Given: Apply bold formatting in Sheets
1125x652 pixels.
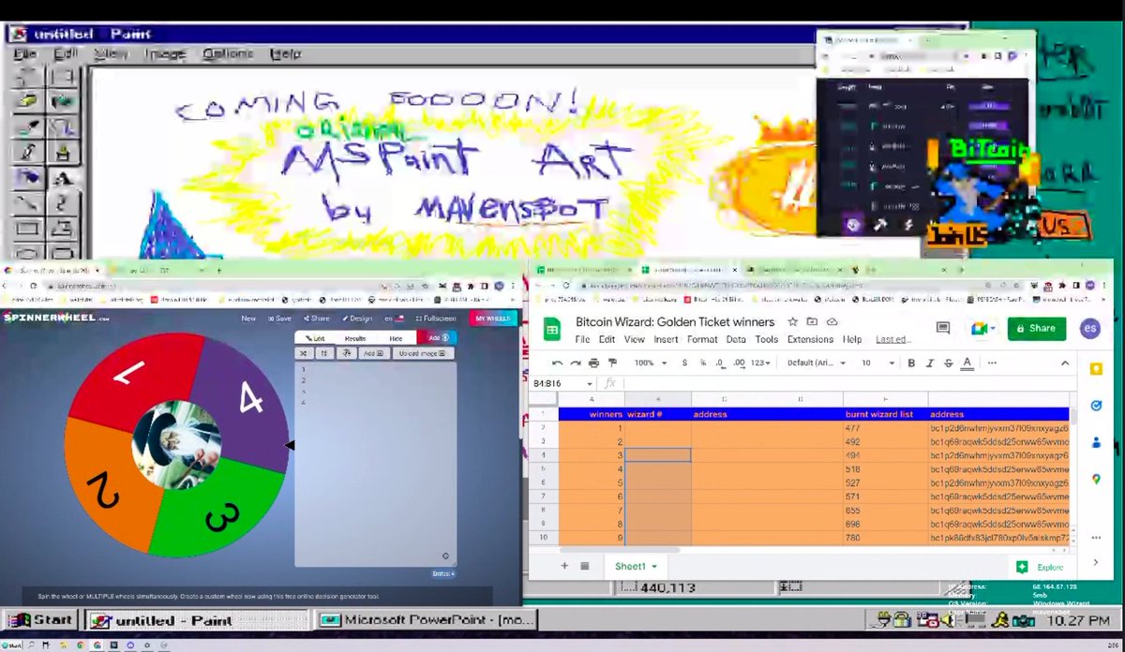Looking at the screenshot, I should pyautogui.click(x=911, y=363).
